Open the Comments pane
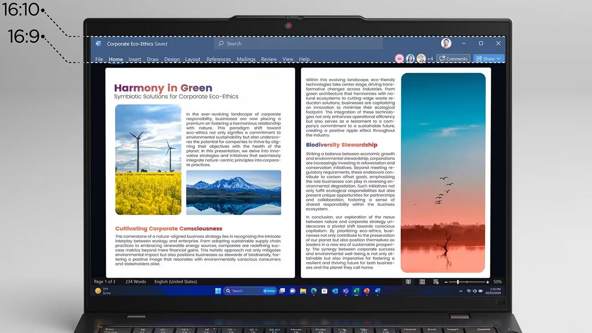The height and width of the screenshot is (333, 592). pyautogui.click(x=453, y=59)
